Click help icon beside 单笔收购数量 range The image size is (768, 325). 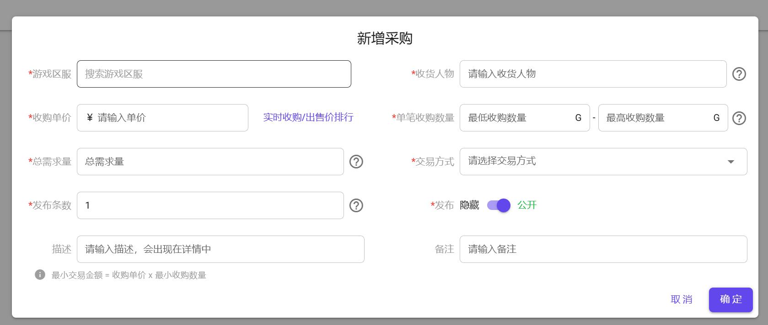tap(739, 118)
